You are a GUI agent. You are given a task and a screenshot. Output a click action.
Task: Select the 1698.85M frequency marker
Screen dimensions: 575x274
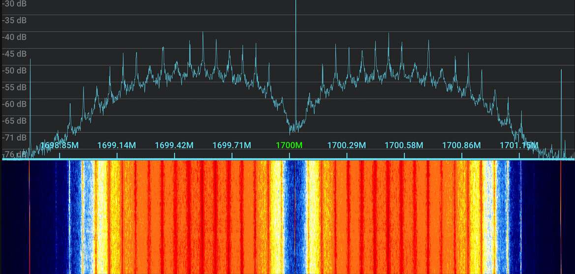59,145
